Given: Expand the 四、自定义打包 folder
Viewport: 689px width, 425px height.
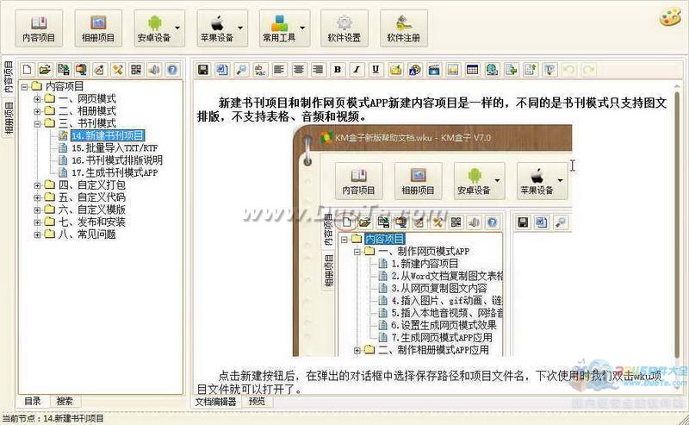Looking at the screenshot, I should click(x=38, y=185).
